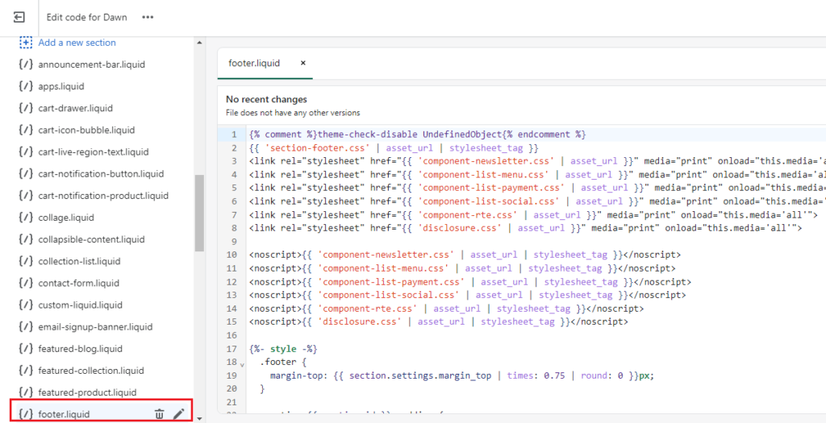The image size is (826, 423).
Task: Click the sidebar vertical scrollbar thumb
Action: pyautogui.click(x=199, y=213)
